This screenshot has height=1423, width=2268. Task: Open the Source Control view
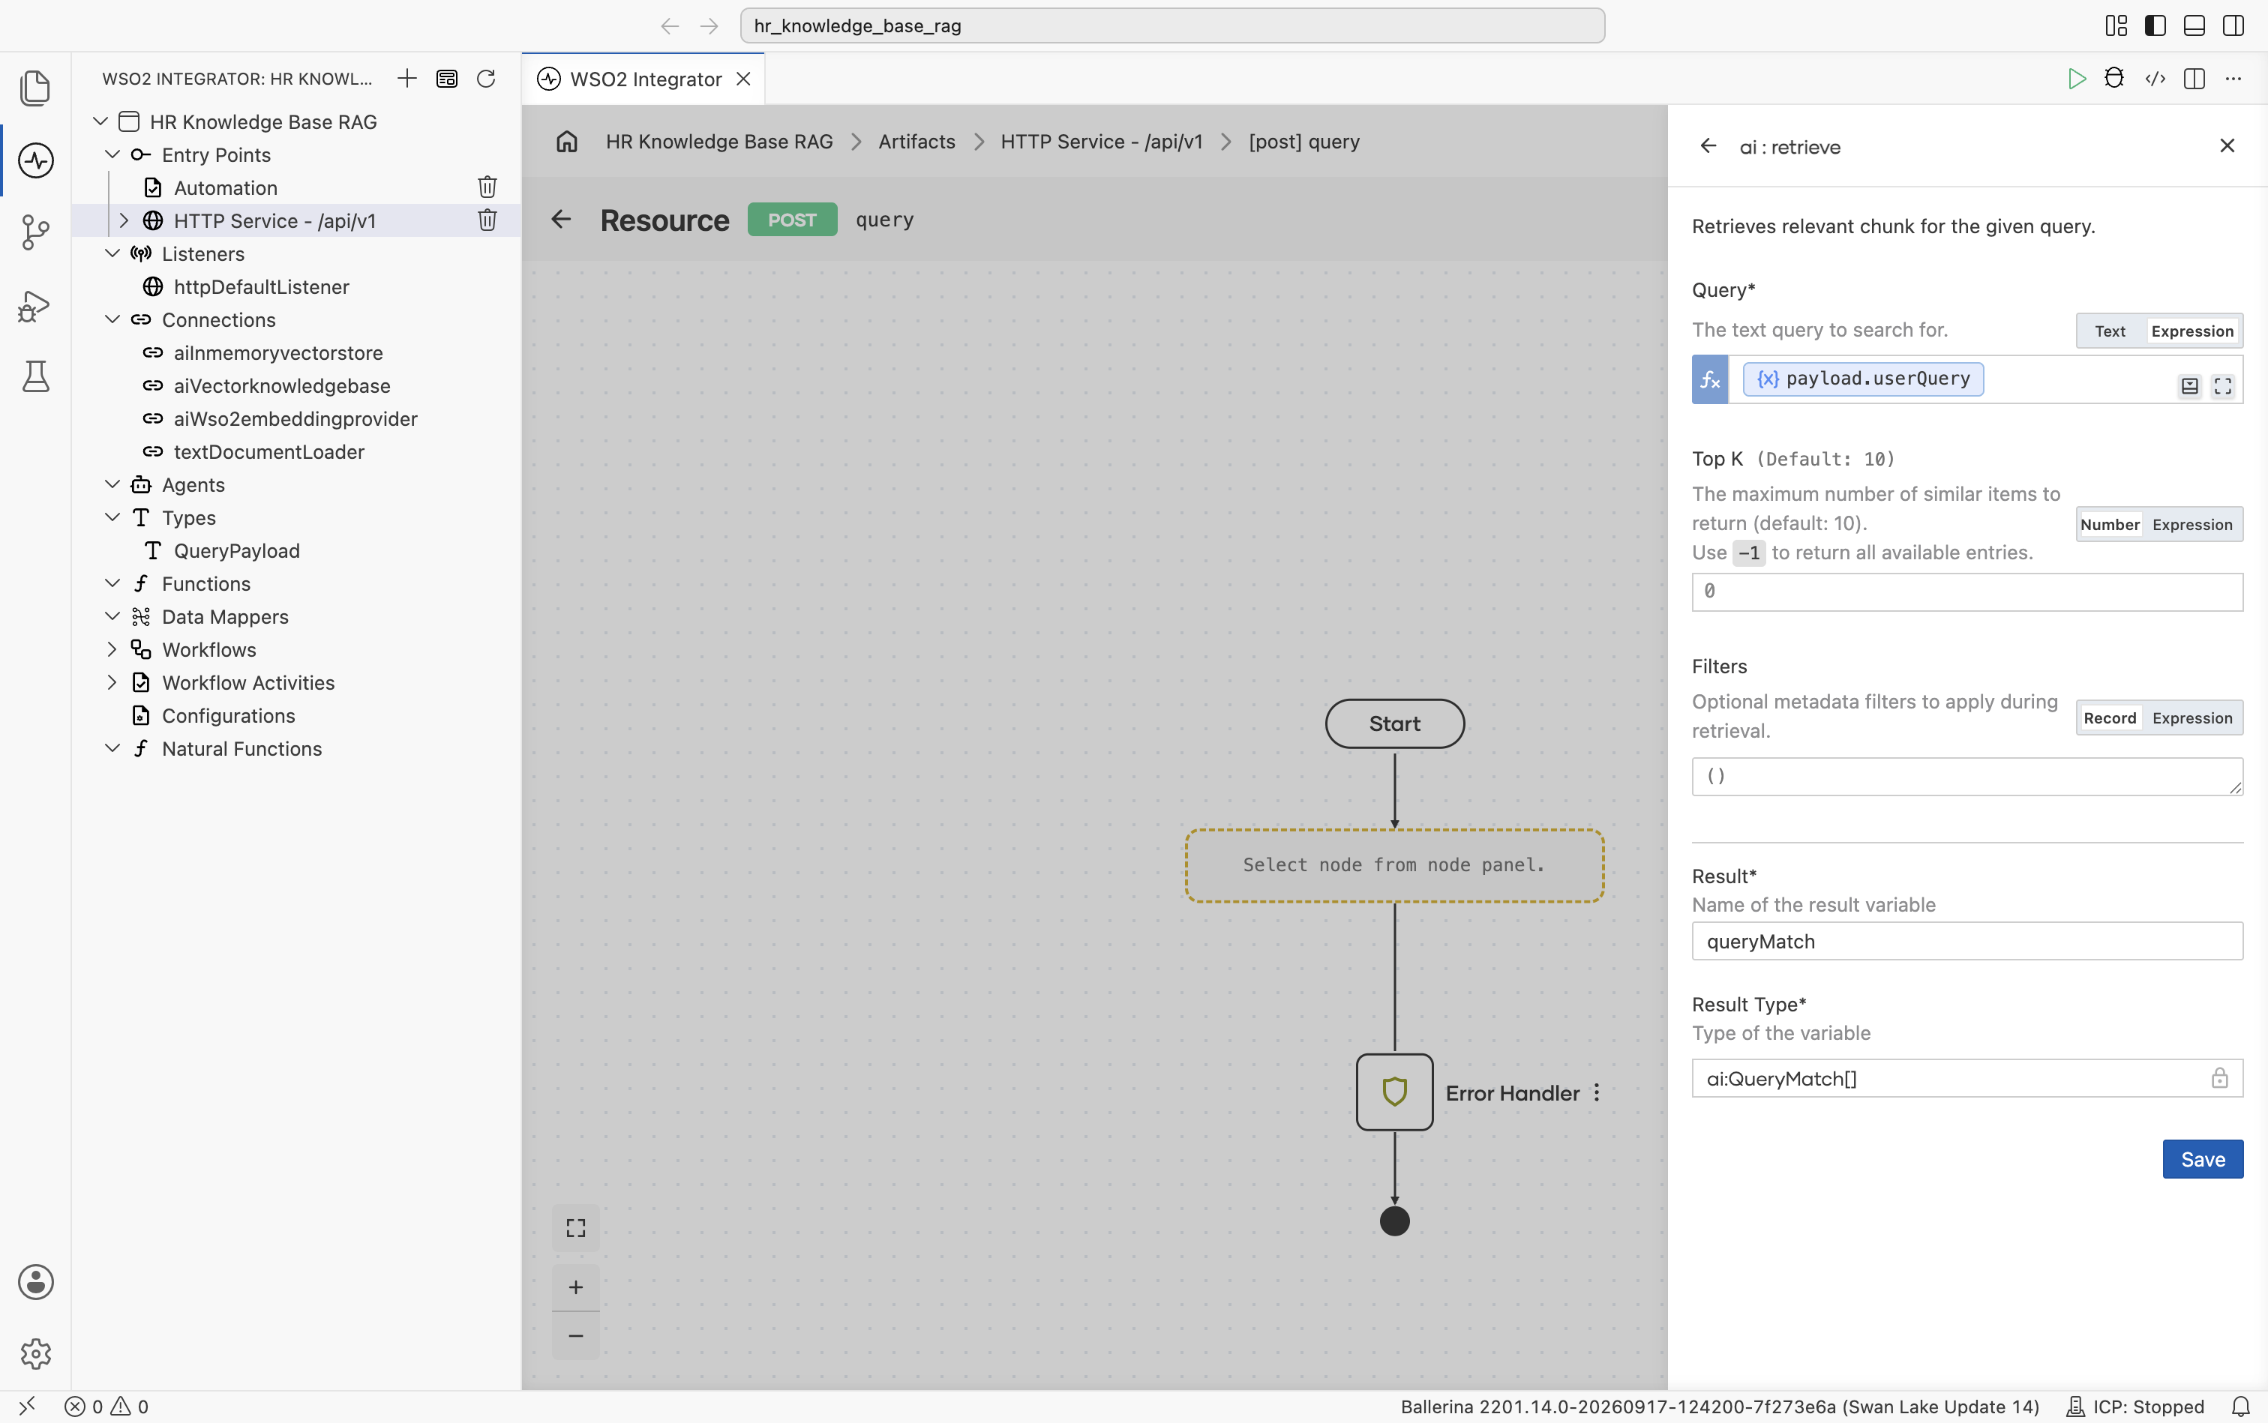[36, 232]
